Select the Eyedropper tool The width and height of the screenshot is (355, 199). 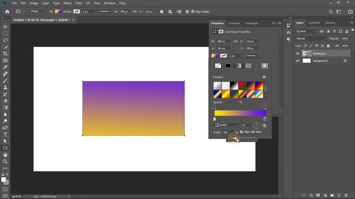5,67
